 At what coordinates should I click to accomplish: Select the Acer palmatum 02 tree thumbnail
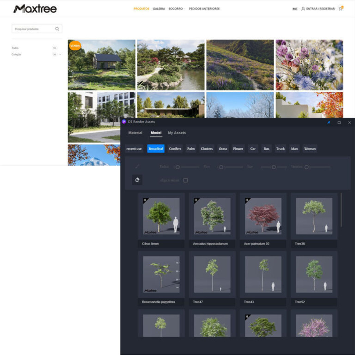pos(263,216)
